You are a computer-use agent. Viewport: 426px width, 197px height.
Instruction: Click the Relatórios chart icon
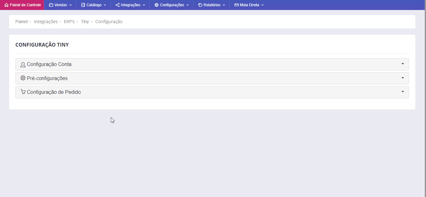click(200, 5)
